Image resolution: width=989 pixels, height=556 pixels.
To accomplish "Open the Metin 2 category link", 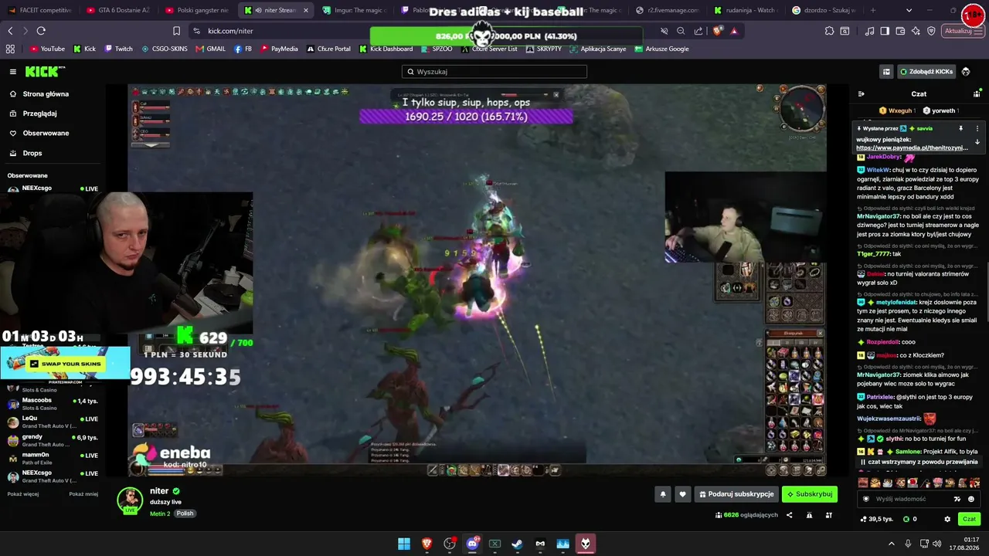I will pos(160,514).
